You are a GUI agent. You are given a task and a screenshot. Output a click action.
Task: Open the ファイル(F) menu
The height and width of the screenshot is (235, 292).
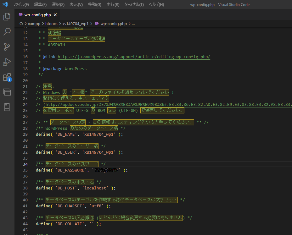point(21,5)
